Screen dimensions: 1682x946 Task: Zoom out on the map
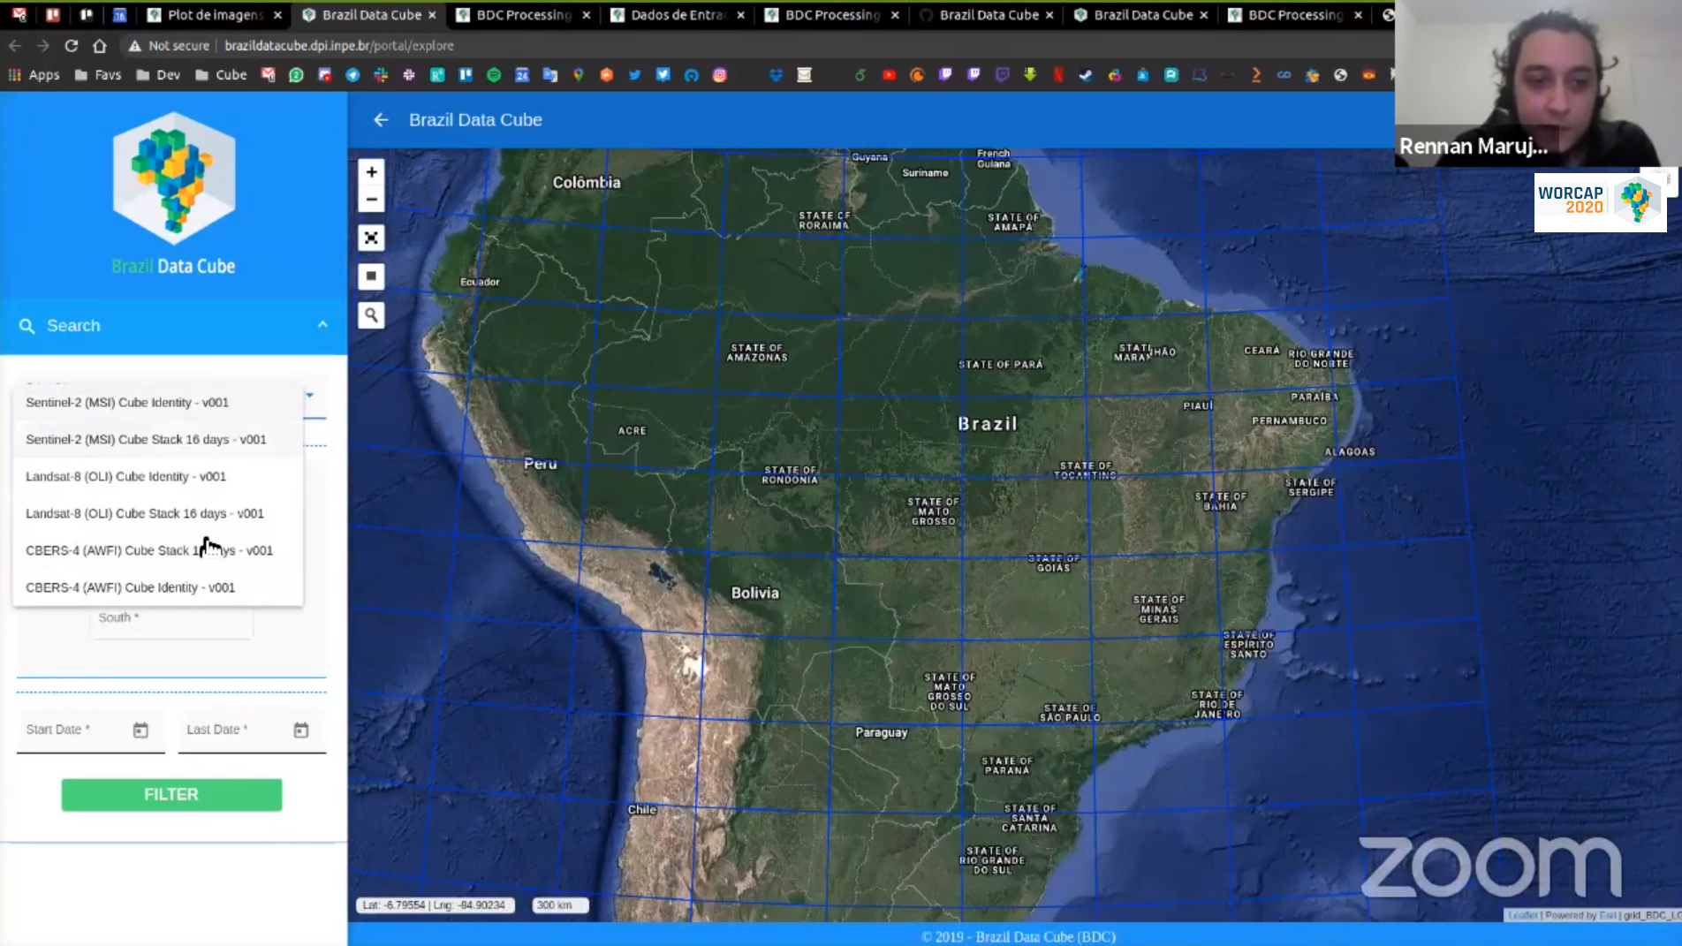click(x=371, y=200)
